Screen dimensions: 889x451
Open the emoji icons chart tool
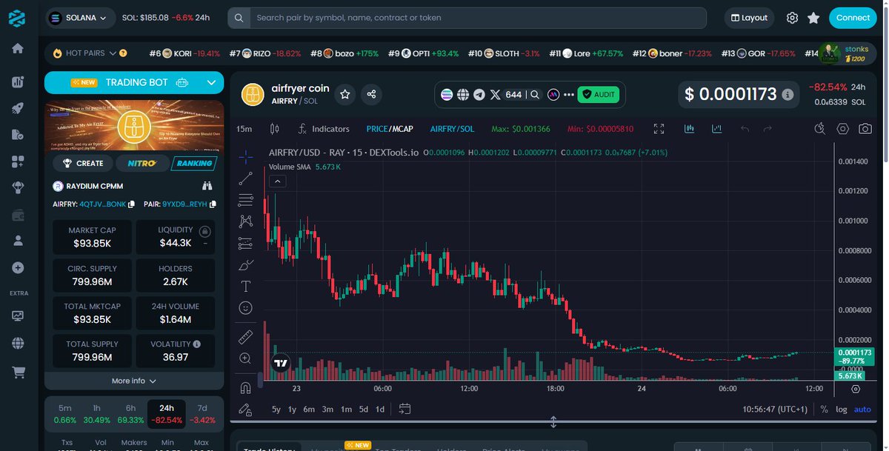(245, 307)
